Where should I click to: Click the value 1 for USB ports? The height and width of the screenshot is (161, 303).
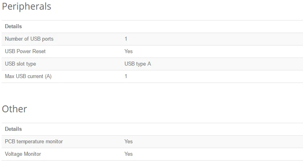tap(126, 39)
